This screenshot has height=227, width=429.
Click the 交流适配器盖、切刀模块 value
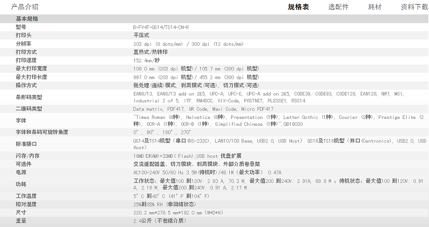[x=196, y=164]
